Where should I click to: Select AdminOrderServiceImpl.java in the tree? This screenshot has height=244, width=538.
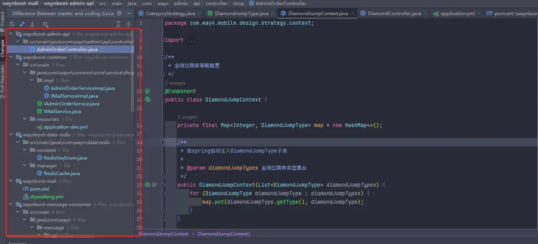(x=82, y=88)
